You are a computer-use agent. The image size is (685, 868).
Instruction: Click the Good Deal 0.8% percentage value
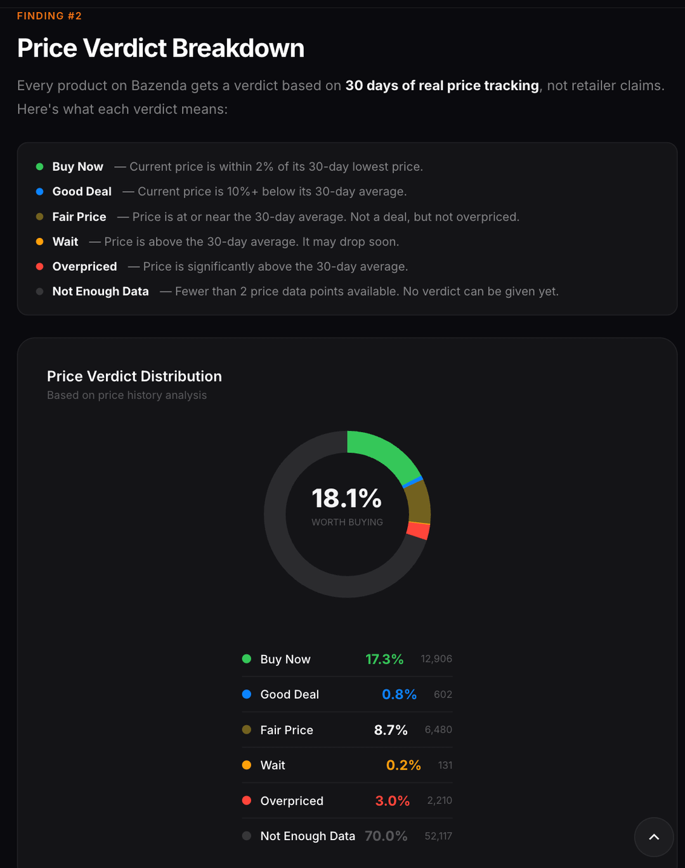click(x=399, y=695)
